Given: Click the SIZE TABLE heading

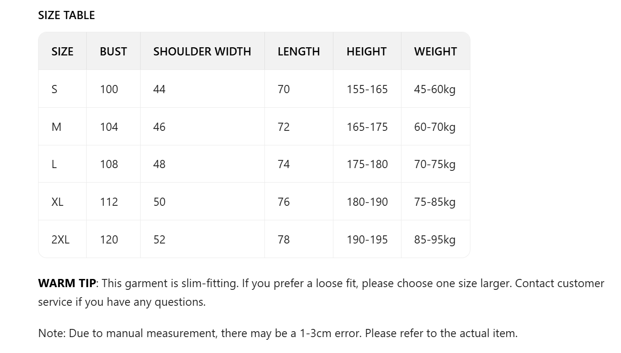Looking at the screenshot, I should (66, 15).
